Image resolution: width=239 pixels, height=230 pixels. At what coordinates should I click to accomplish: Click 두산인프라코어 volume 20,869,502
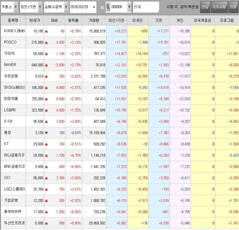tap(97, 223)
